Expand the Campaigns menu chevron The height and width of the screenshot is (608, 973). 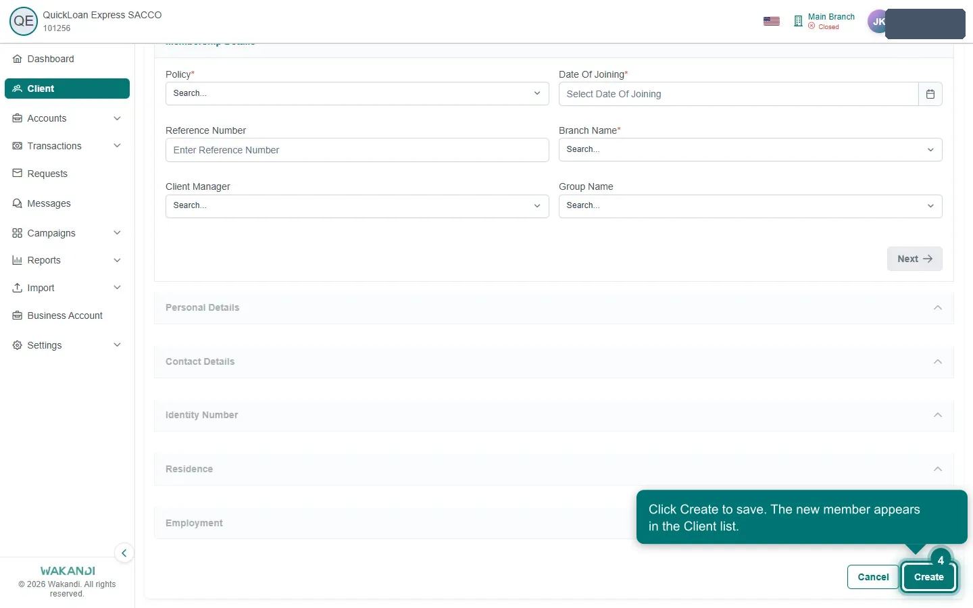(117, 233)
